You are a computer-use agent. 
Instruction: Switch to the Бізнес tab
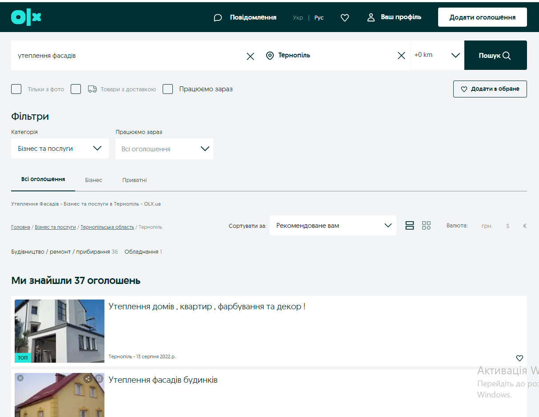93,180
